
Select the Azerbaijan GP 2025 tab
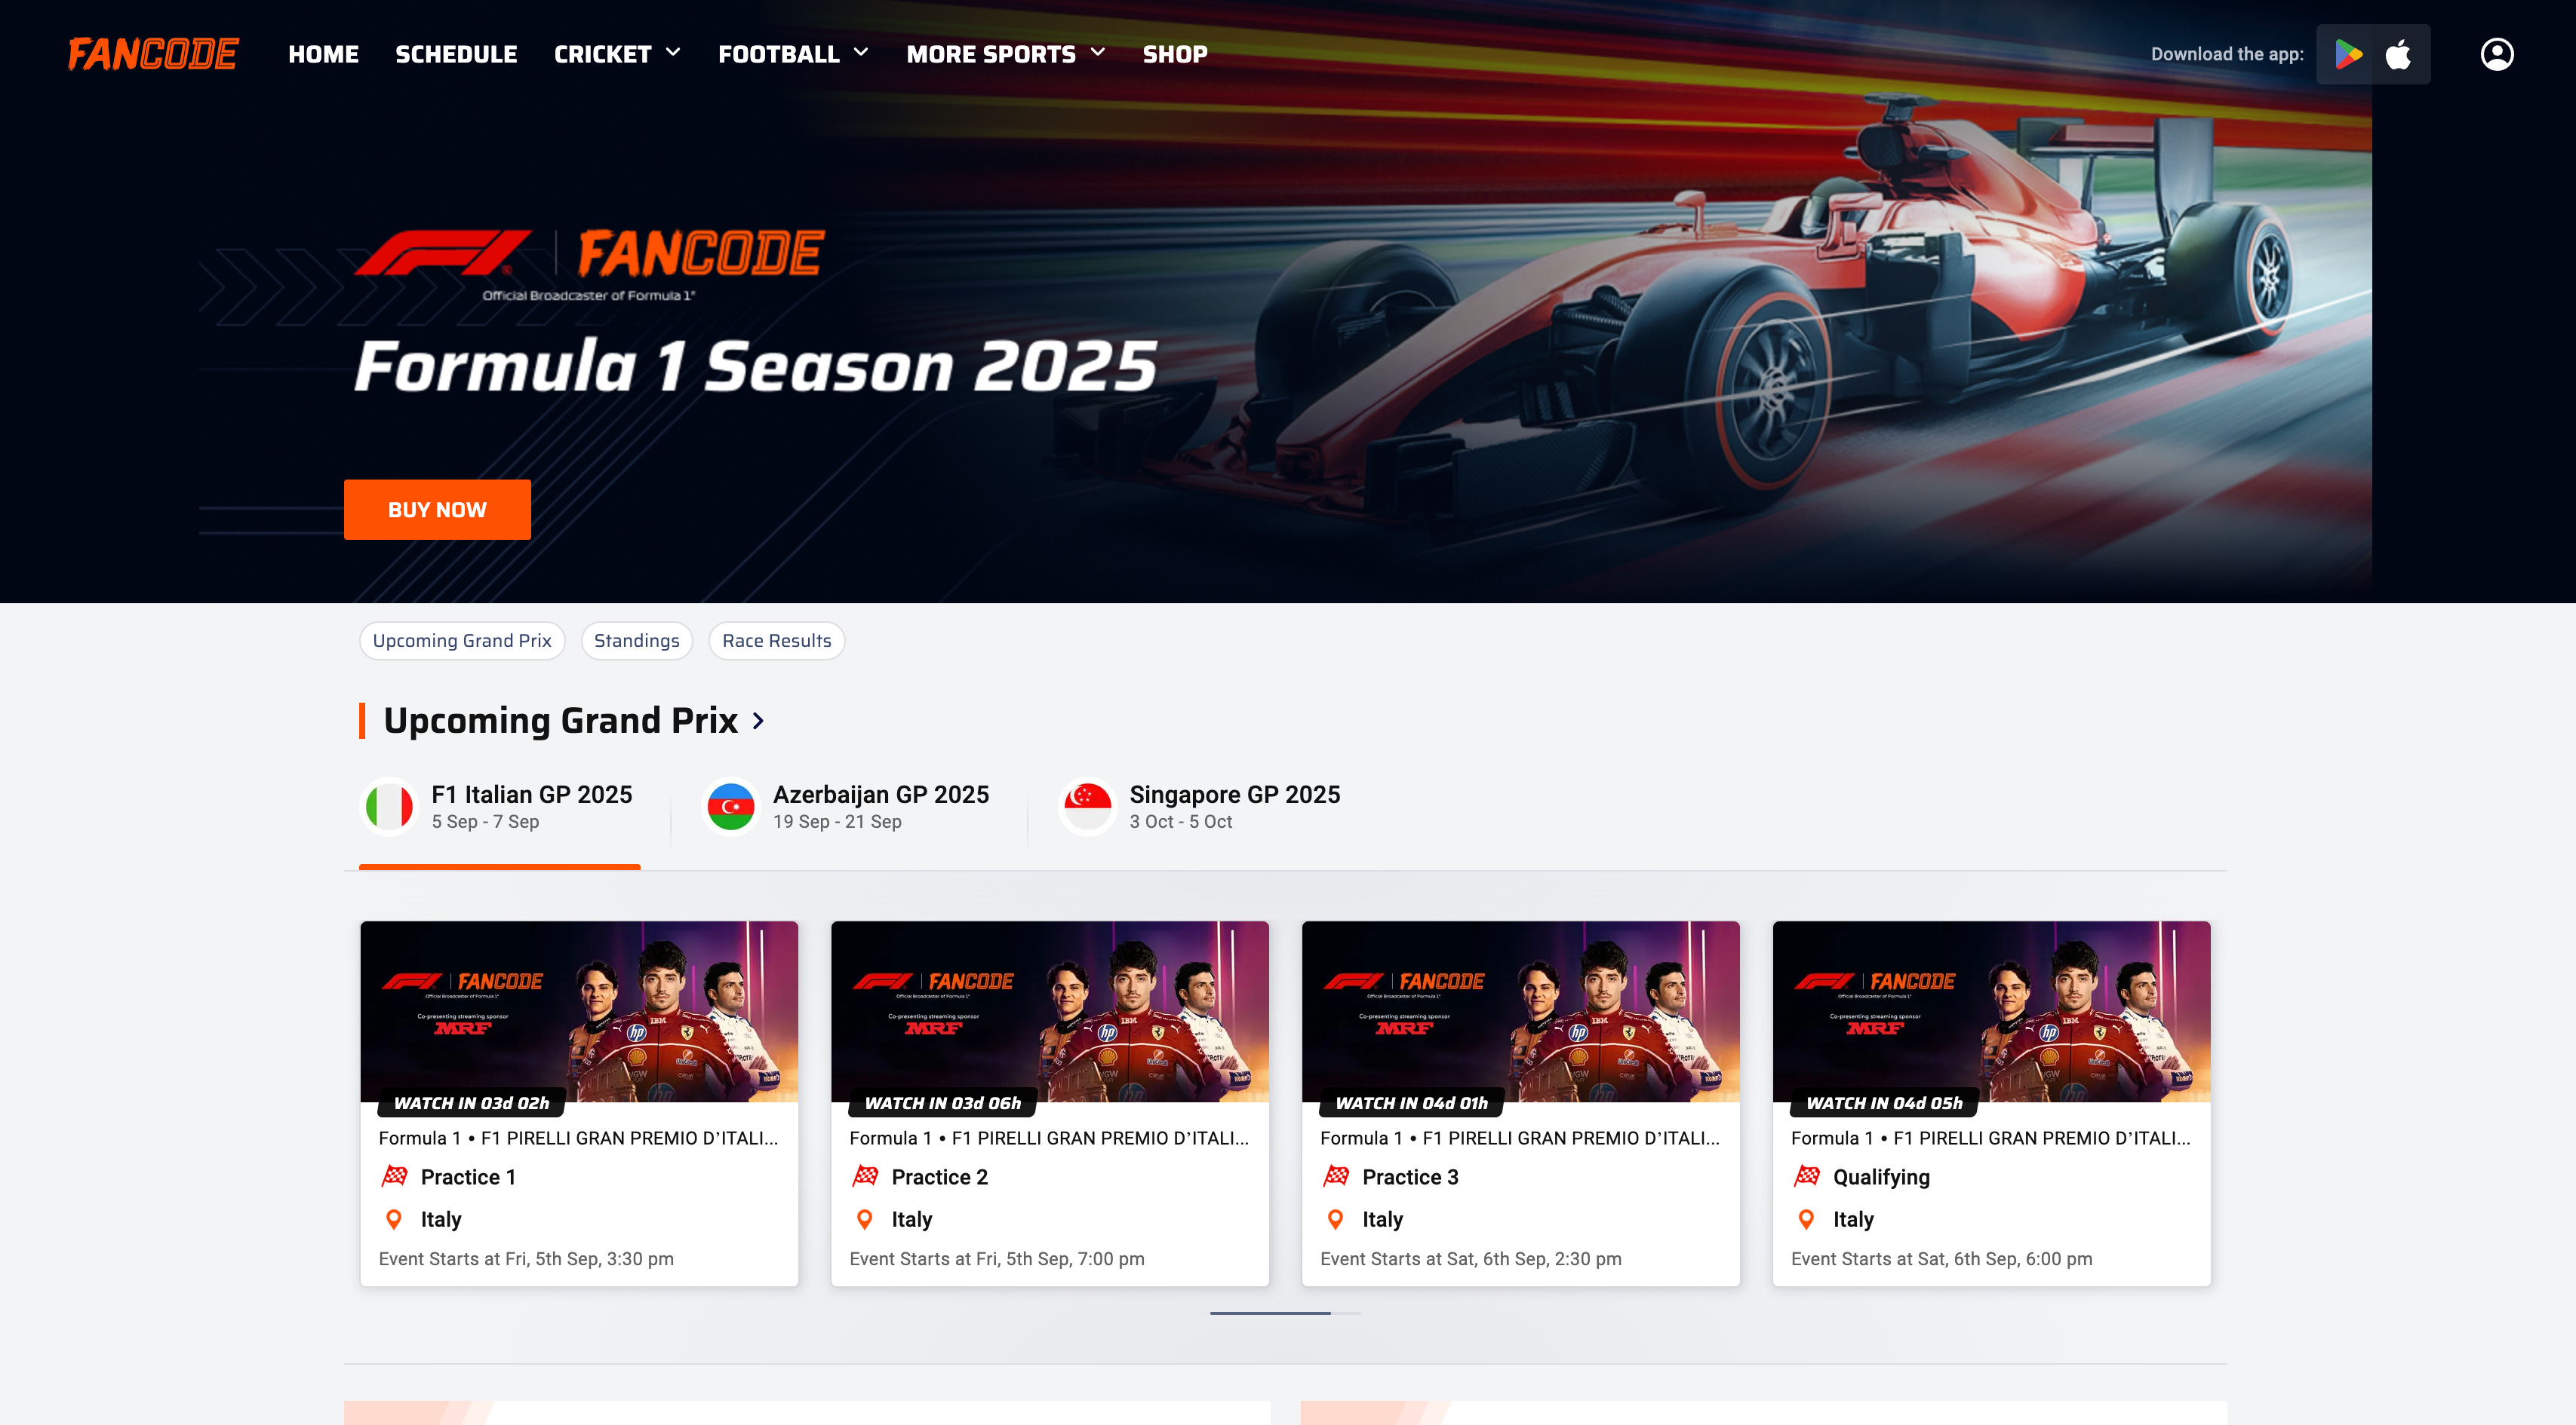(x=849, y=807)
